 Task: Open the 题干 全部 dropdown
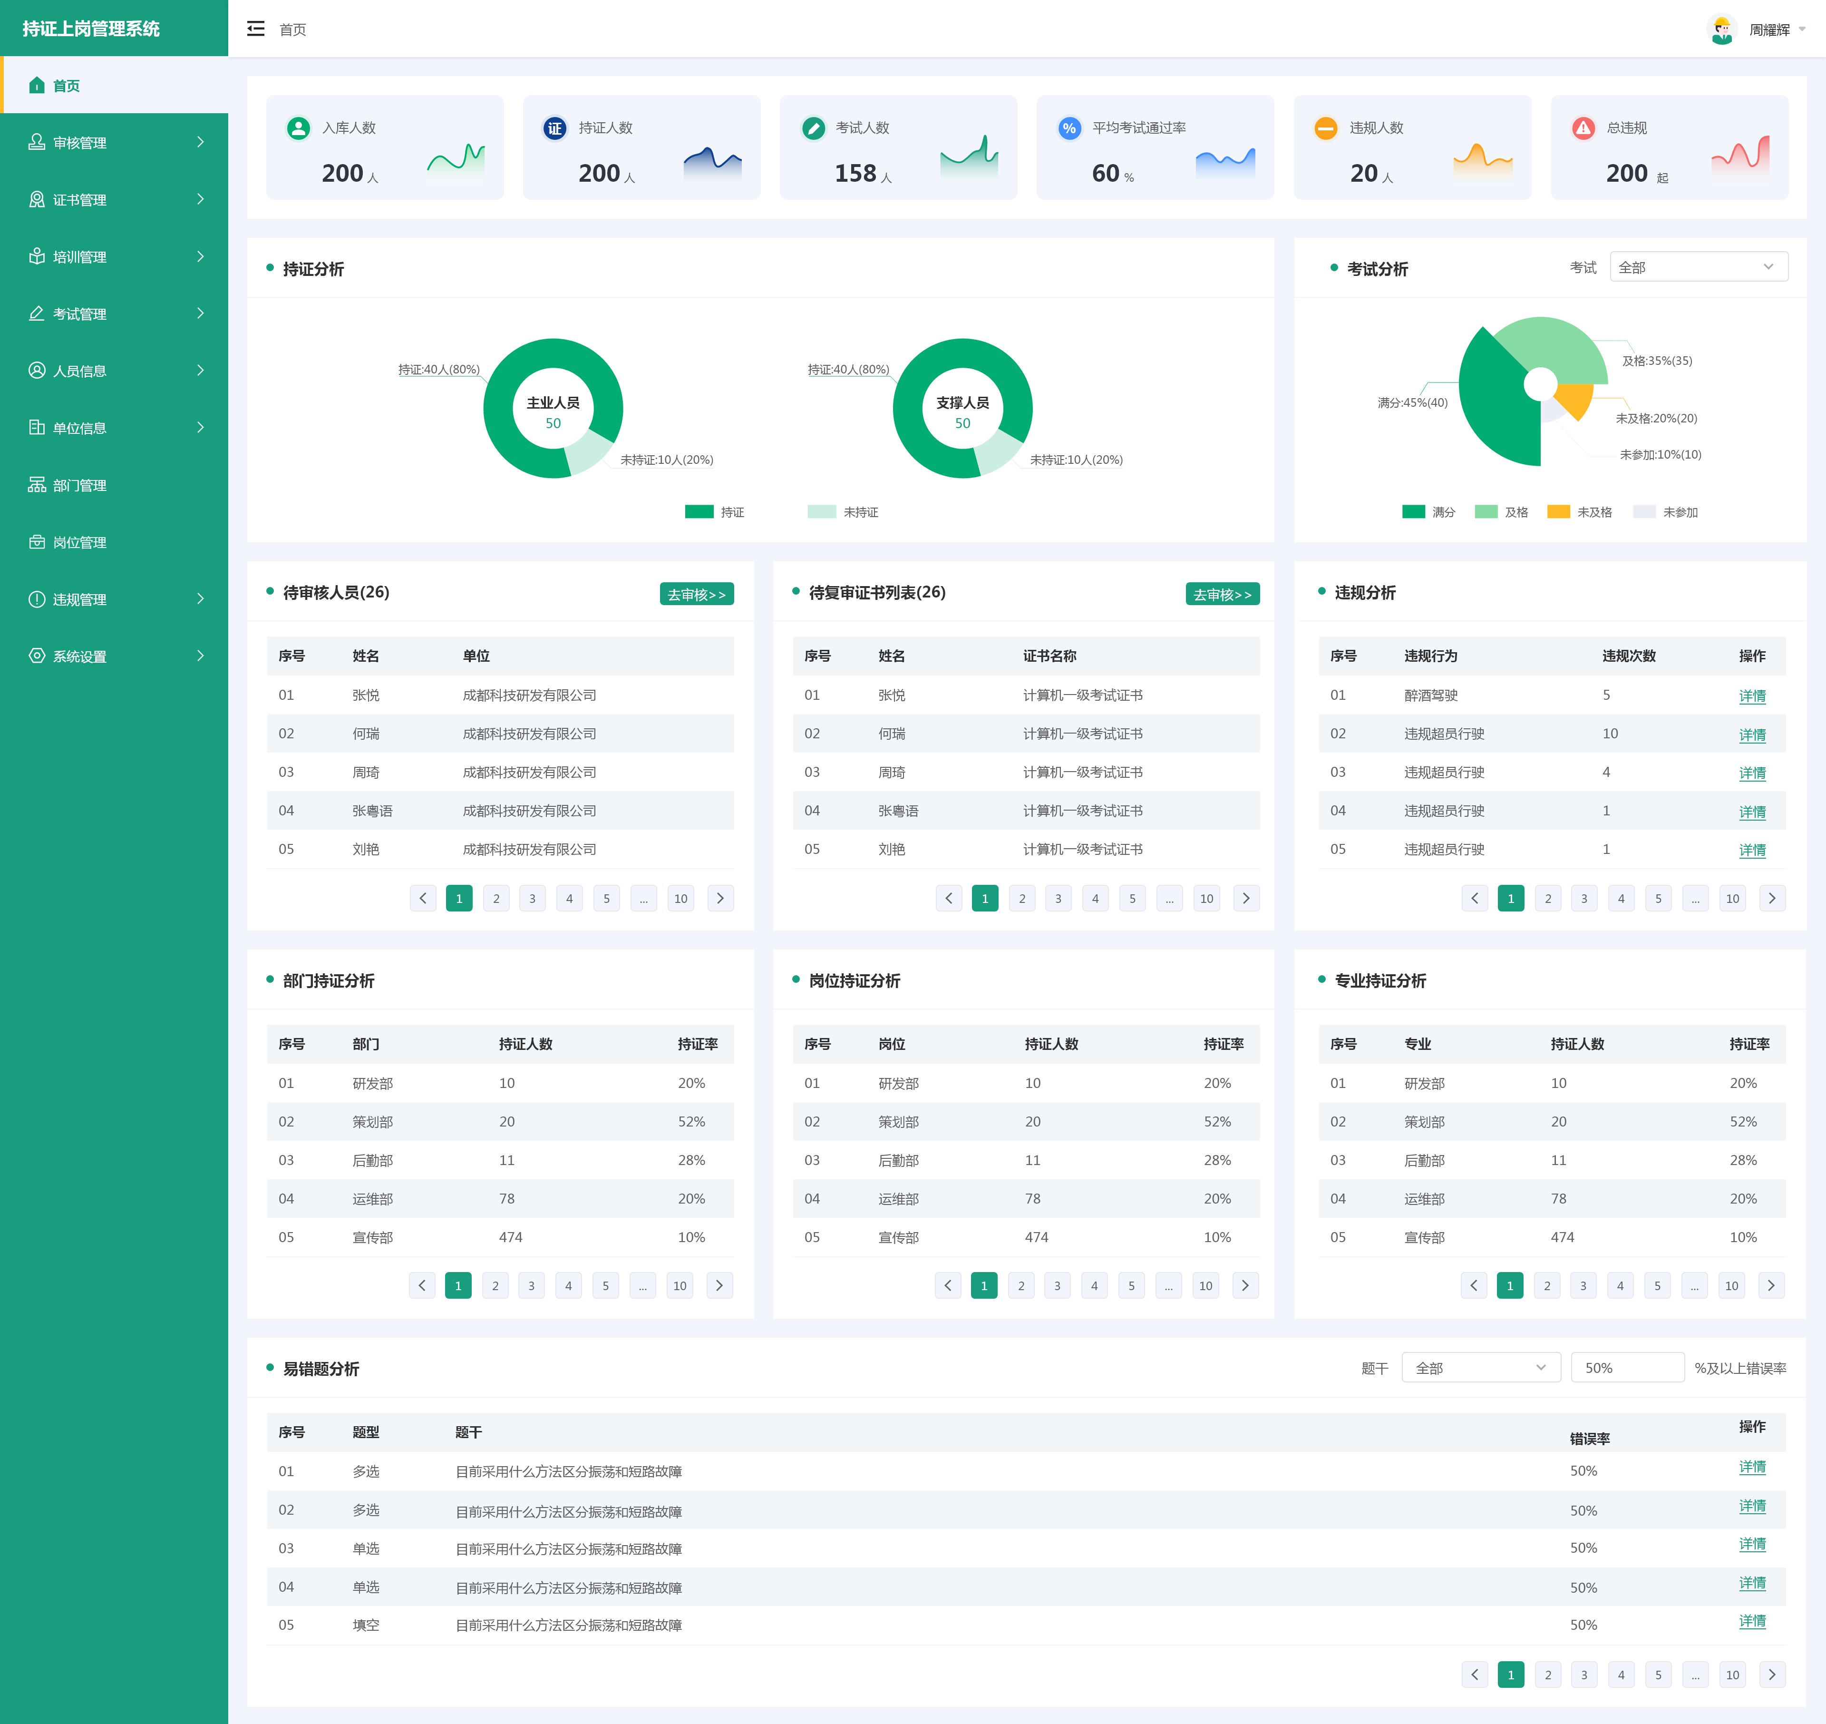1481,1367
